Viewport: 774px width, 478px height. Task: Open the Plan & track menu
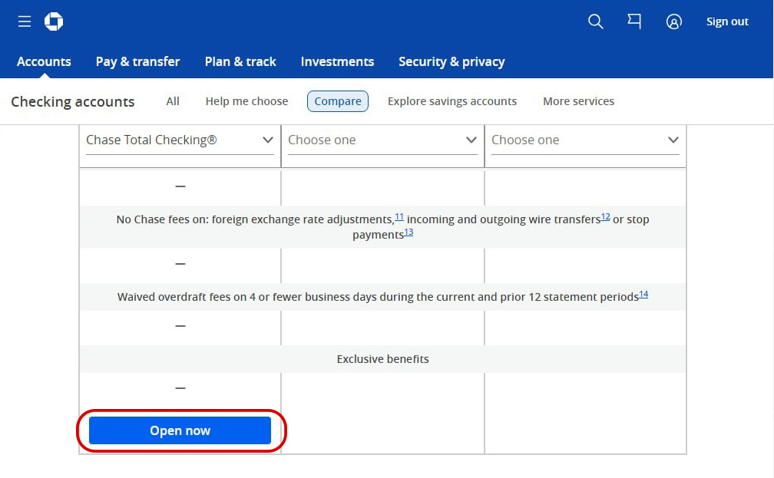click(x=240, y=61)
